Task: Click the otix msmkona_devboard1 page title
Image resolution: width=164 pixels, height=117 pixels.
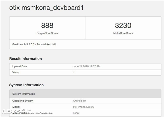Action: click(46, 8)
